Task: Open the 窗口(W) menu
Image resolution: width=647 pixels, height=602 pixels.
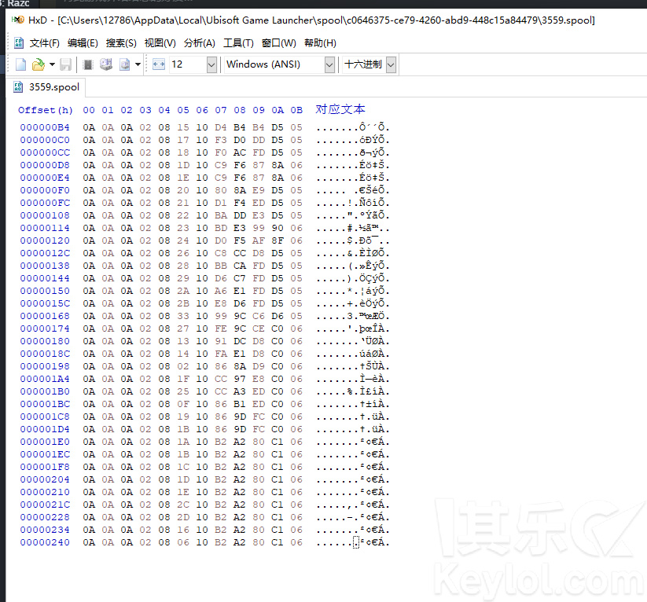Action: 278,43
